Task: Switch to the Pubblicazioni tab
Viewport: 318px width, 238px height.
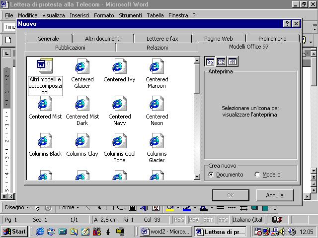Action: 70,48
